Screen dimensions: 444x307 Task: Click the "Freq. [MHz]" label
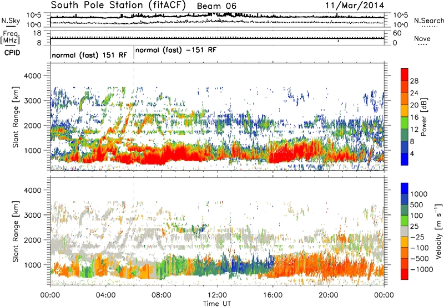pos(11,38)
